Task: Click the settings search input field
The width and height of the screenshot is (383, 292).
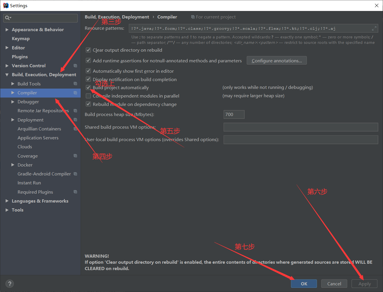Action: pos(40,18)
